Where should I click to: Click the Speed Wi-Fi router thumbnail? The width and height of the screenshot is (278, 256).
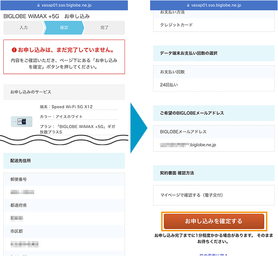pos(22,122)
